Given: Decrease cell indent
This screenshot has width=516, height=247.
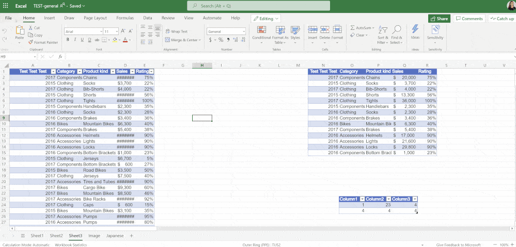Looking at the screenshot, I should click(143, 42).
